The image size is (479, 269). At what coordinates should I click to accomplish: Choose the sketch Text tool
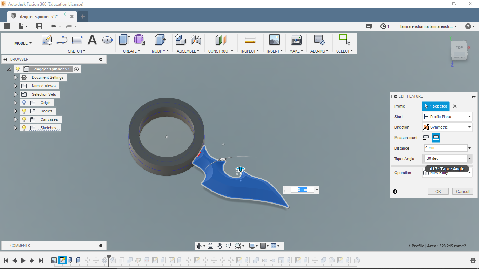tap(92, 40)
